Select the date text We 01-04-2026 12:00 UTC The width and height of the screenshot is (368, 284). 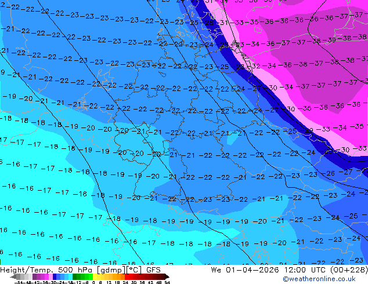coord(268,270)
